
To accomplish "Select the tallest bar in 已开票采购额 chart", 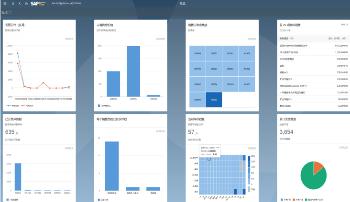I will (18, 177).
